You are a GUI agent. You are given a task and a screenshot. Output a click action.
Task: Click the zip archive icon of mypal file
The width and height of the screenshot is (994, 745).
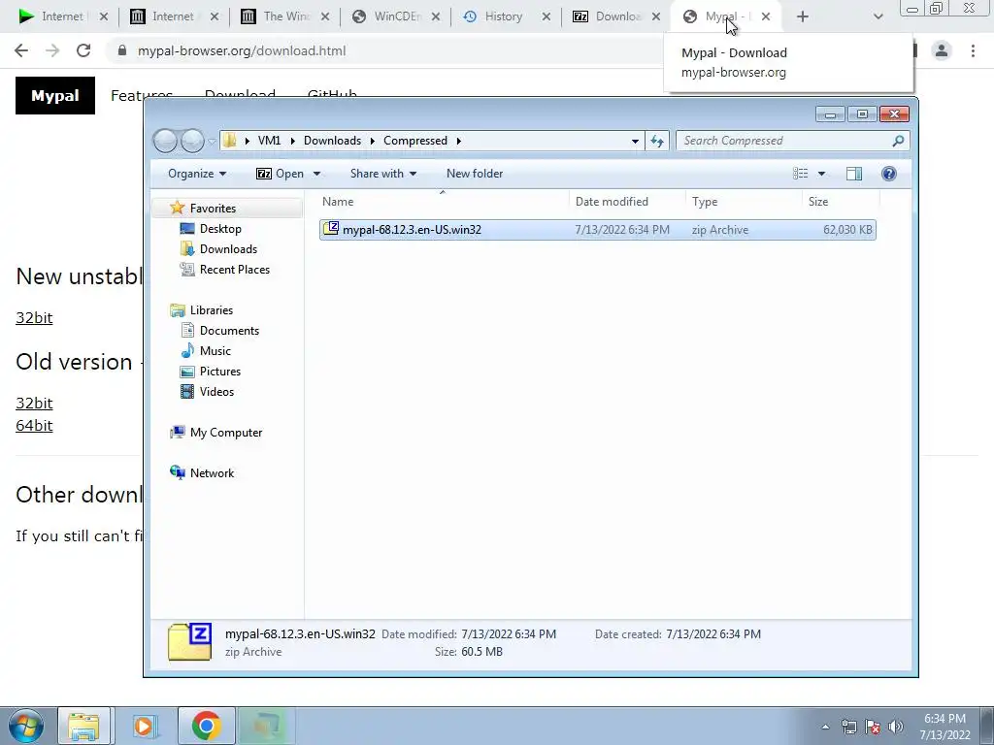331,229
